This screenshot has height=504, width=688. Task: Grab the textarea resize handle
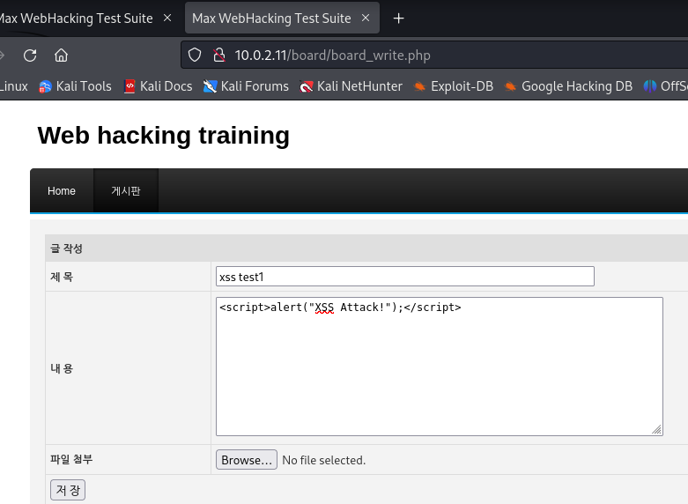[657, 429]
